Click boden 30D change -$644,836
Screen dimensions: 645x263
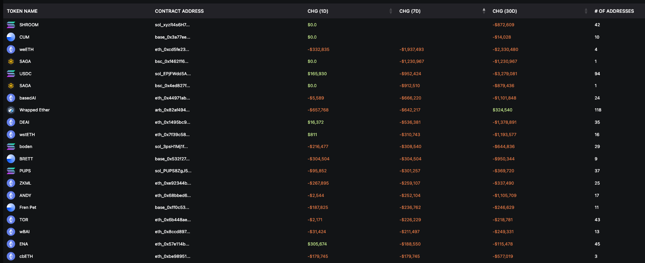coord(504,147)
